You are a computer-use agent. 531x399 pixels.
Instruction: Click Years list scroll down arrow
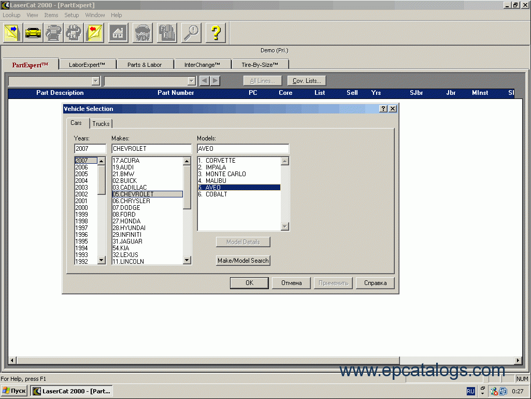click(101, 260)
